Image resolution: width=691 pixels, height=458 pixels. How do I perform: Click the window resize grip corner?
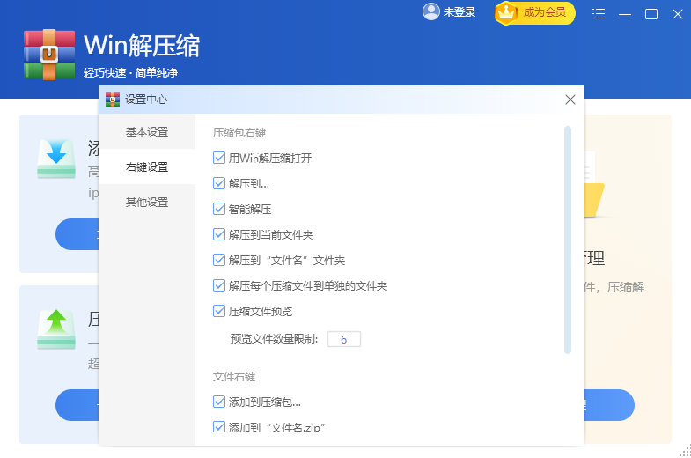(x=685, y=451)
